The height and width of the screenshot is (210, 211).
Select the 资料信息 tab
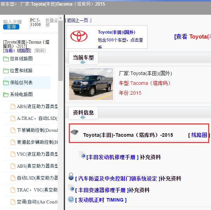(x=83, y=113)
